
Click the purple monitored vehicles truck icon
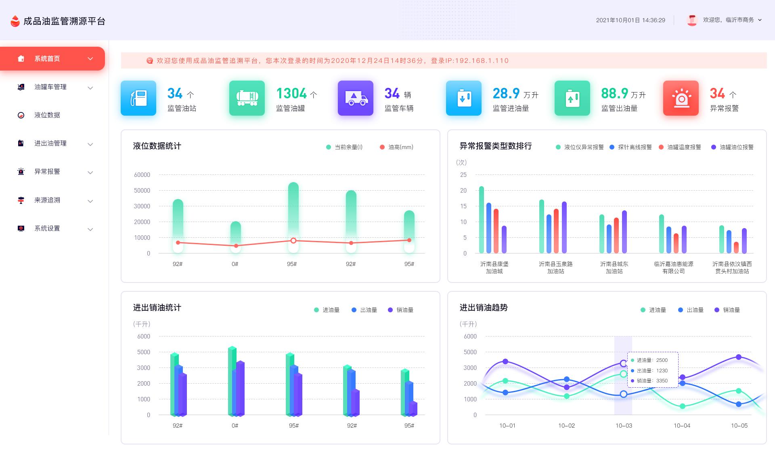(x=355, y=98)
